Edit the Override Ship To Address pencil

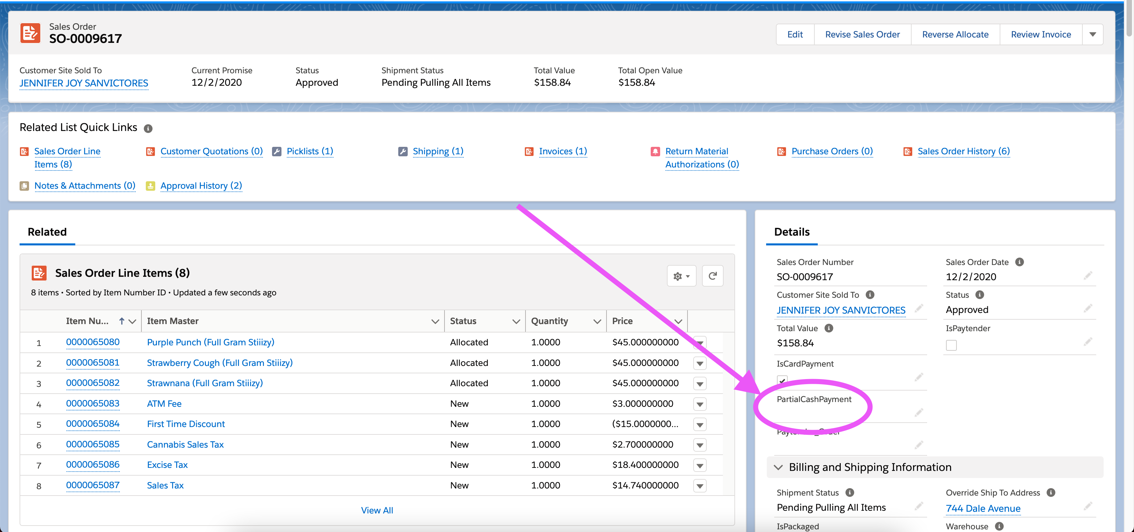(x=1088, y=506)
